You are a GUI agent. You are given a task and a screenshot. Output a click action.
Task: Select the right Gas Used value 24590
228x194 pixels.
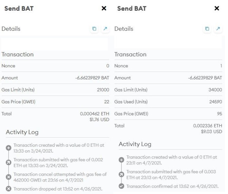tap(216, 101)
